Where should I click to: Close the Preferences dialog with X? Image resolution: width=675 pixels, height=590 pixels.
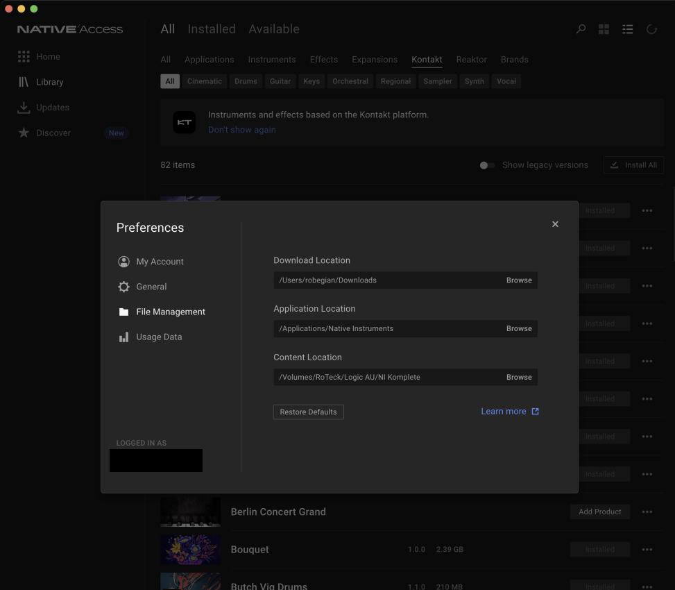tap(555, 224)
